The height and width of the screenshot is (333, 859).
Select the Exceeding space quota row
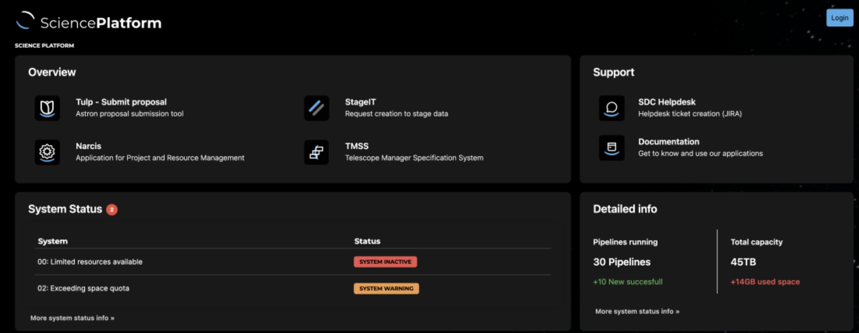[83, 288]
